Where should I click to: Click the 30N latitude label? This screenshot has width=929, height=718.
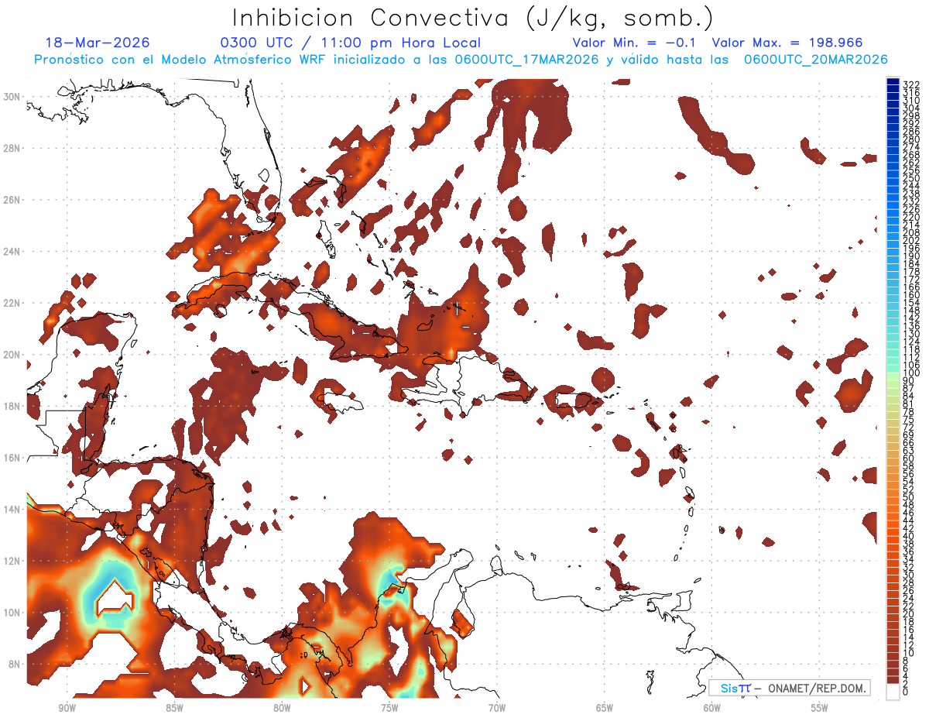(11, 96)
